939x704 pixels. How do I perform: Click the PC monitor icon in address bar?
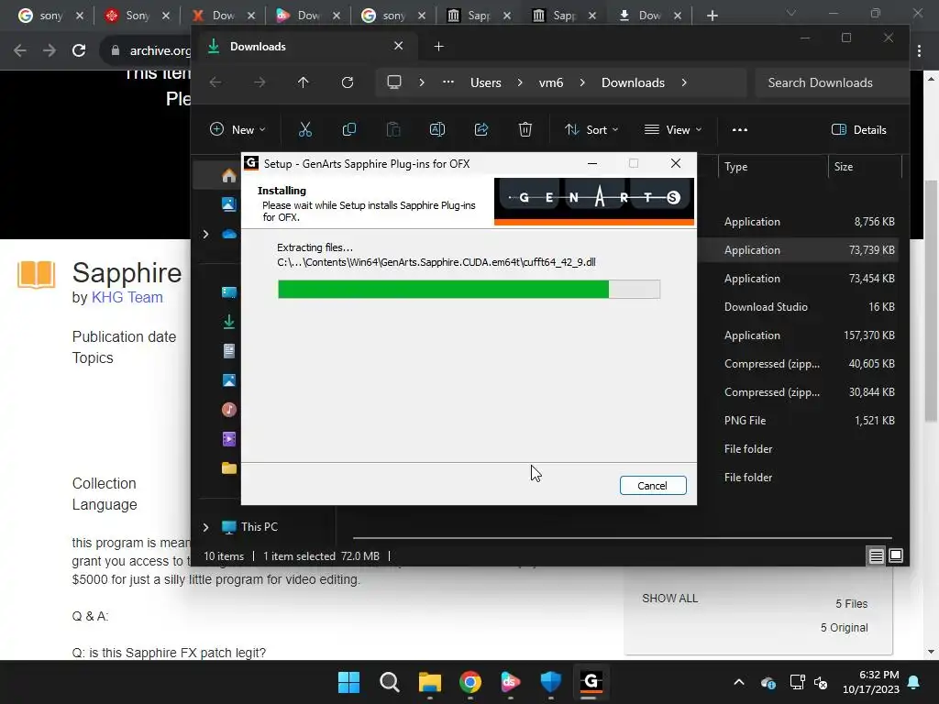[x=394, y=82]
